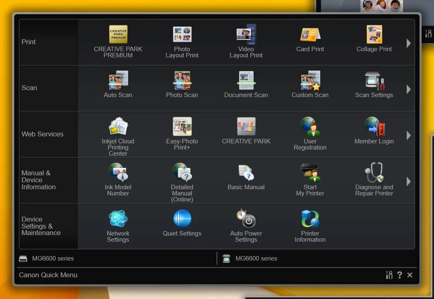This screenshot has height=299, width=434.
Task: Open Collage Print
Action: tap(374, 39)
